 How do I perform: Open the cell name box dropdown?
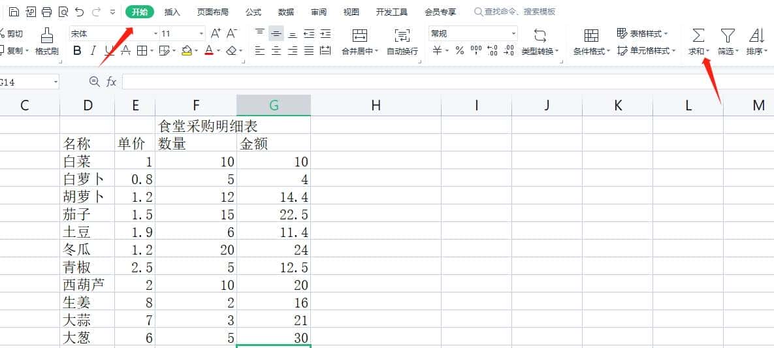(x=56, y=82)
